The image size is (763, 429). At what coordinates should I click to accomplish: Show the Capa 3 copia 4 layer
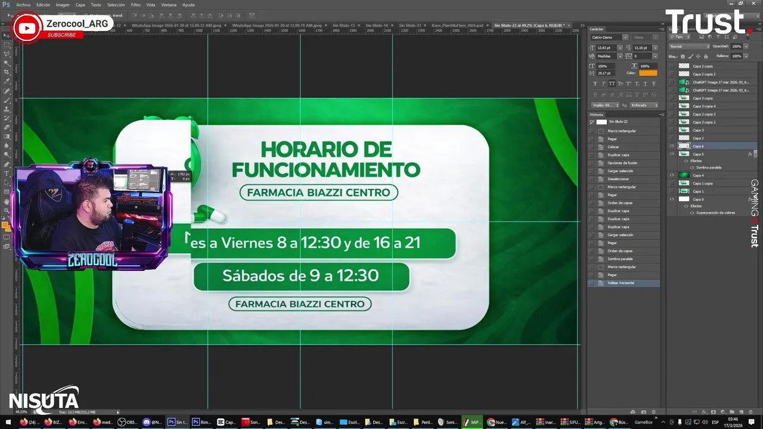[672, 106]
